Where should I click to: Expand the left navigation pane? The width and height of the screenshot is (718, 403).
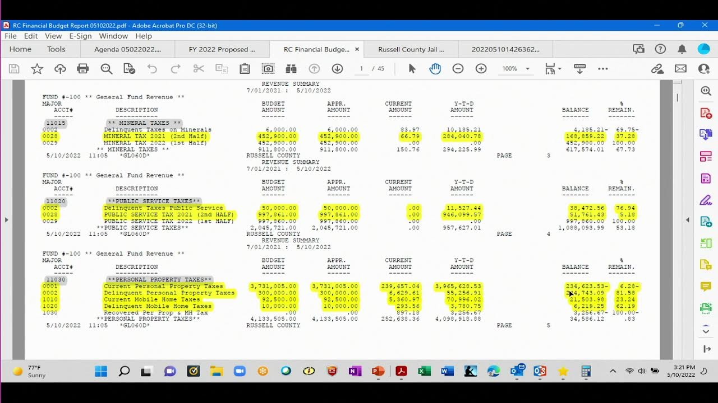[6, 220]
